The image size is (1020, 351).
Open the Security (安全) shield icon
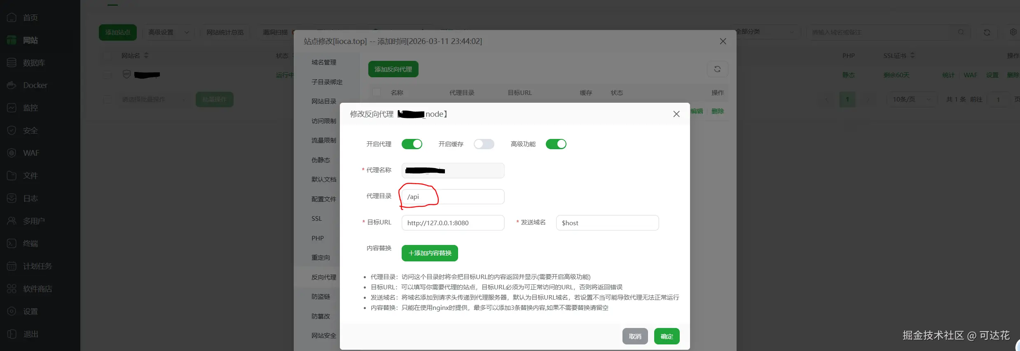point(12,131)
